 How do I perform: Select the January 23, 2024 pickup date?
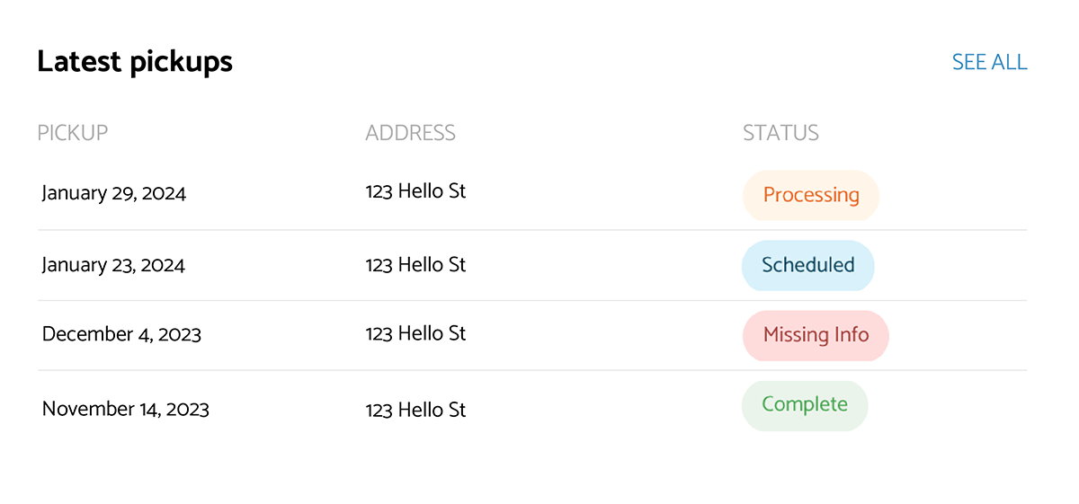113,266
